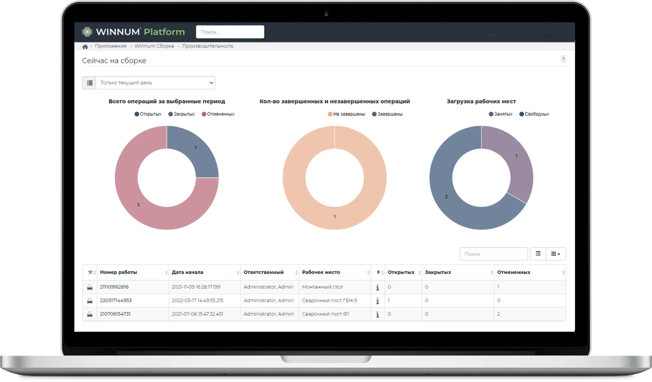Toggle Свободных legend item in workload chart
652x382 pixels.
[534, 114]
